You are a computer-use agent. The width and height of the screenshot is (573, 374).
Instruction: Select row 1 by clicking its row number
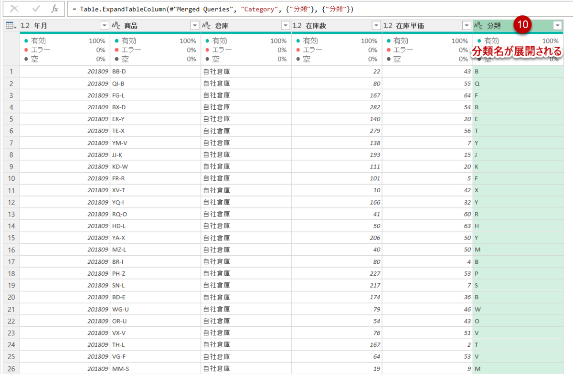pyautogui.click(x=11, y=71)
